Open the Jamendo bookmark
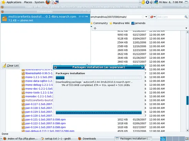 (x=138, y=23)
